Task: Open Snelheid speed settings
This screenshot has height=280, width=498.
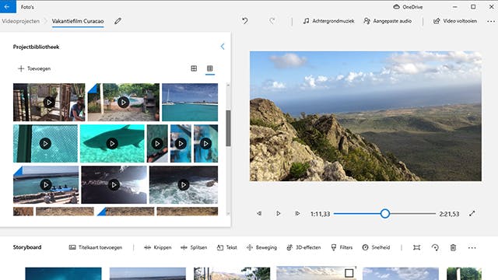Action: coord(376,247)
